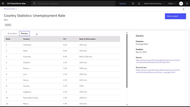190x107 pixels.
Task: Go to the Resource hub breadcrumb
Action: click(x=9, y=9)
